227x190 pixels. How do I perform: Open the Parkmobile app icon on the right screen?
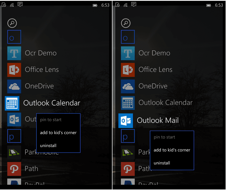pos(128,152)
